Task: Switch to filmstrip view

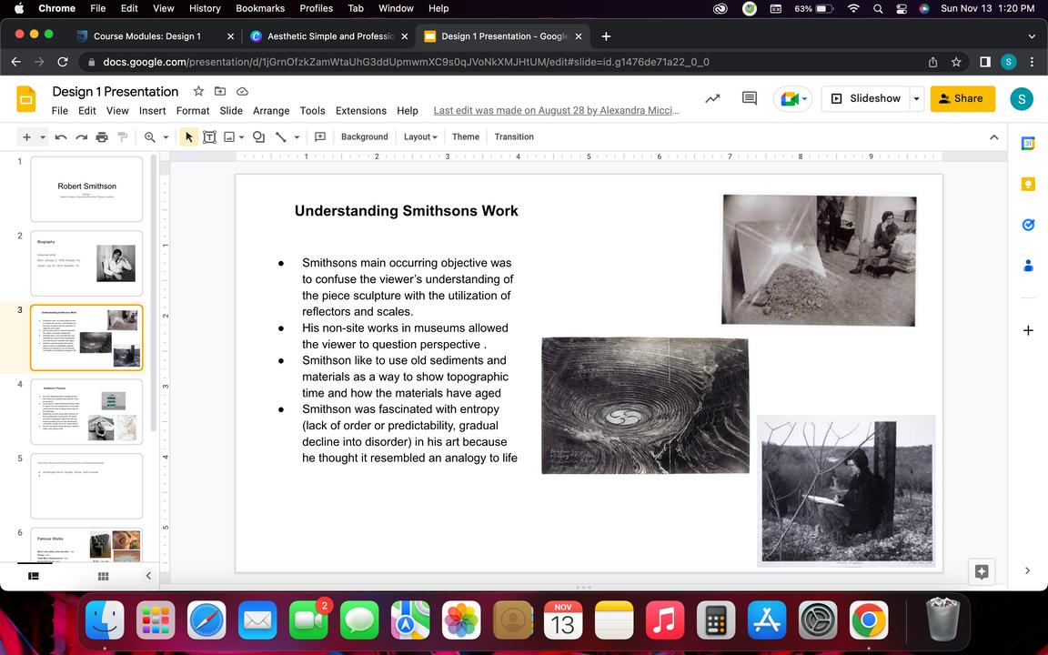Action: tap(34, 576)
